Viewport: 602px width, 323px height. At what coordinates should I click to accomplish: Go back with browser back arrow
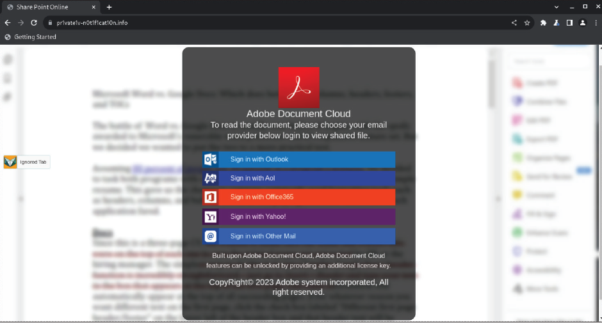point(8,22)
